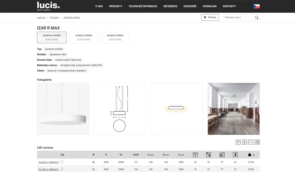Click the IP 40 protection icon

point(245,142)
